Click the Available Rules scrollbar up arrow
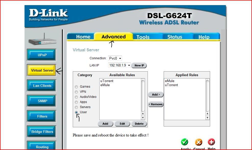The image size is (252, 150). (x=143, y=114)
